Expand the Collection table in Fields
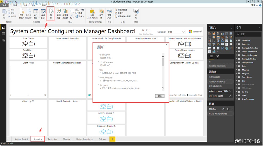The width and height of the screenshot is (263, 146). (237, 41)
